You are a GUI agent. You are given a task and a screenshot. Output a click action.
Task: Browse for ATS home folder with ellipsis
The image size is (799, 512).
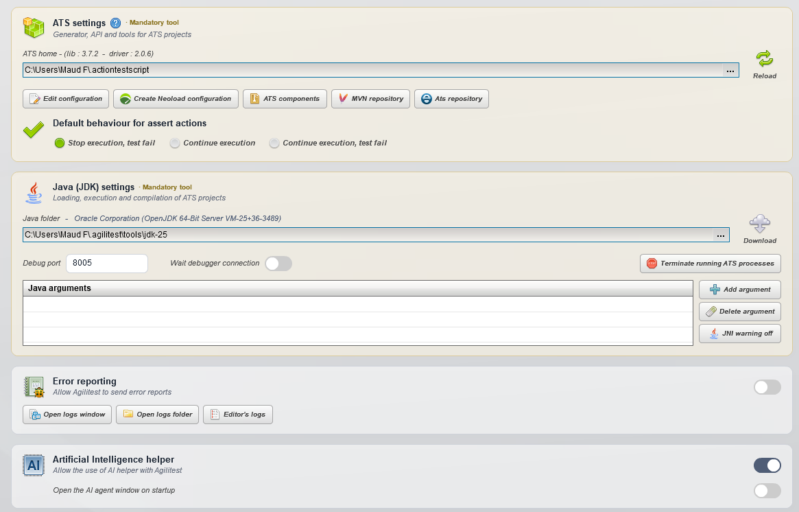click(730, 71)
